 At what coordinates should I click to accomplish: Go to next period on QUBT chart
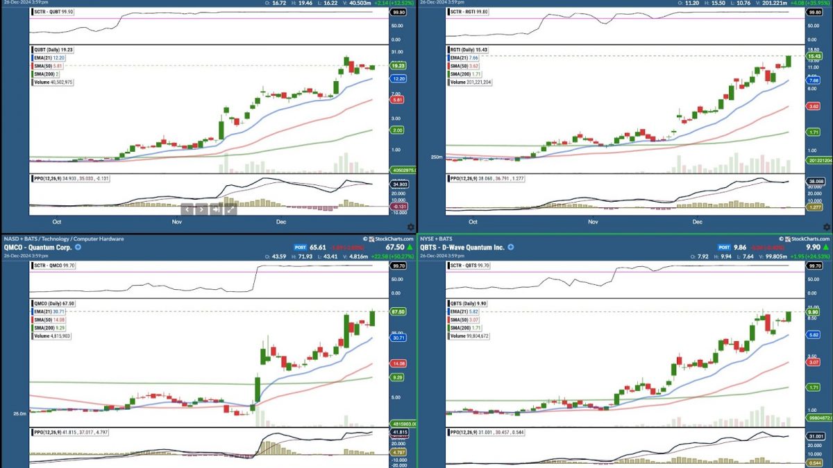tap(201, 209)
